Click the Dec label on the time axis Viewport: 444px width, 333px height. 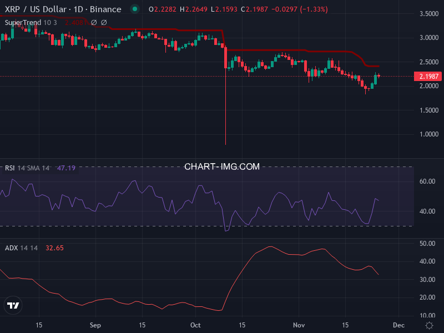(x=398, y=325)
